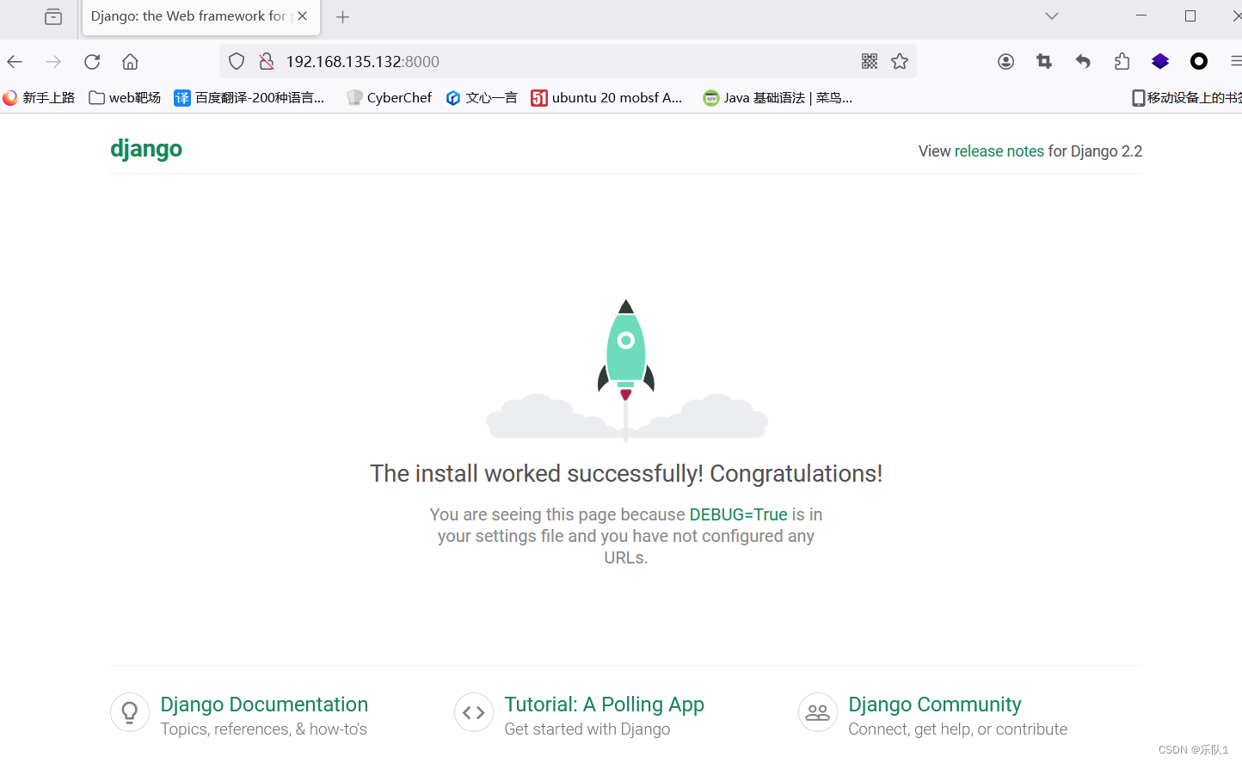
Task: Open the Java 基础语法 bookmark
Action: coord(778,98)
